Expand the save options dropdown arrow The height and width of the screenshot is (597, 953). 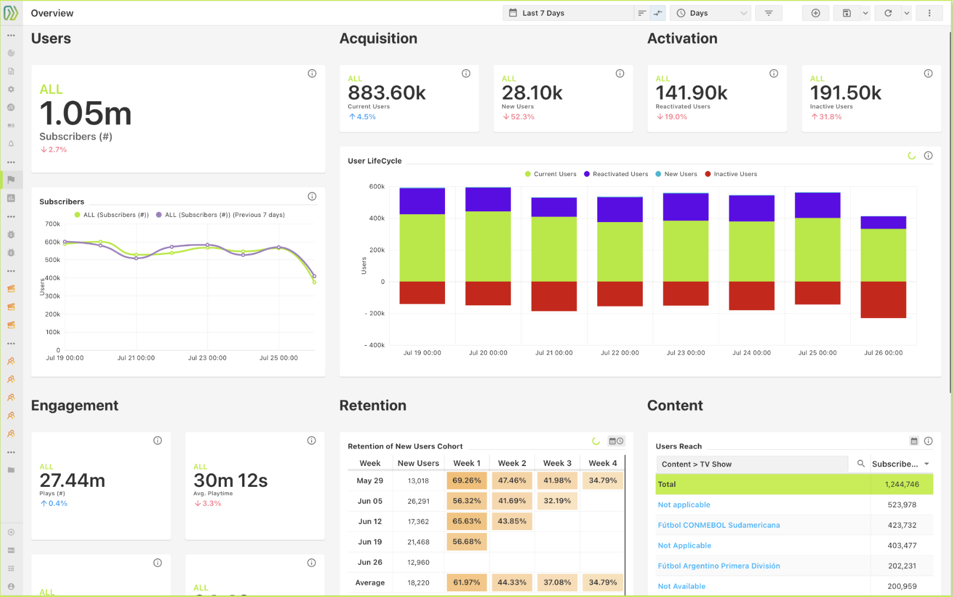[865, 13]
